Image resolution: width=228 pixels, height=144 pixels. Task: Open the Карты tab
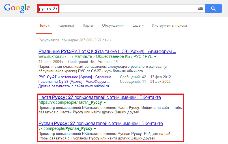click(x=88, y=25)
